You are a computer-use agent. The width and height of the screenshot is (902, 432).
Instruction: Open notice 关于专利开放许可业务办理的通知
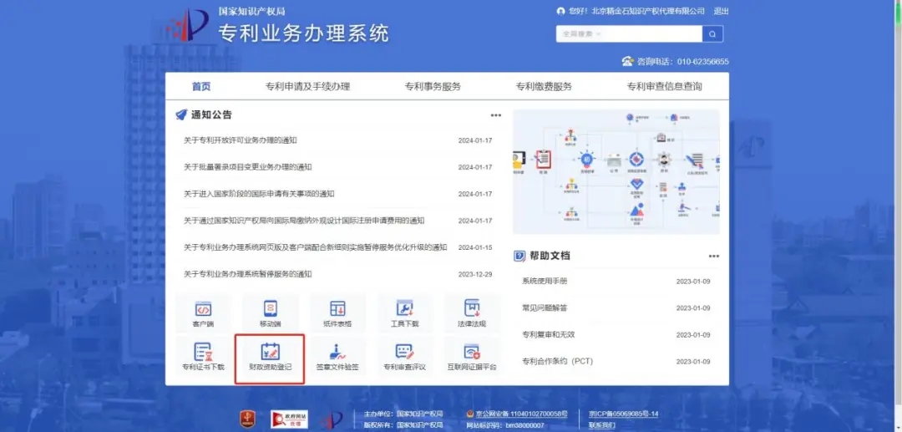coord(241,140)
